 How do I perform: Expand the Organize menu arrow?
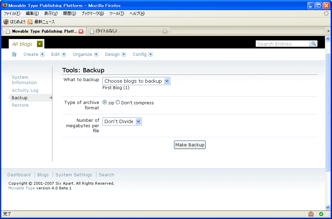coord(96,54)
